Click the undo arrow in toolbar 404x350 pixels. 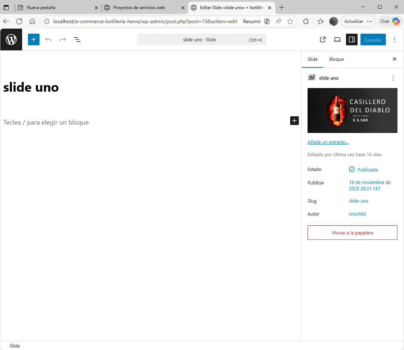(x=48, y=39)
